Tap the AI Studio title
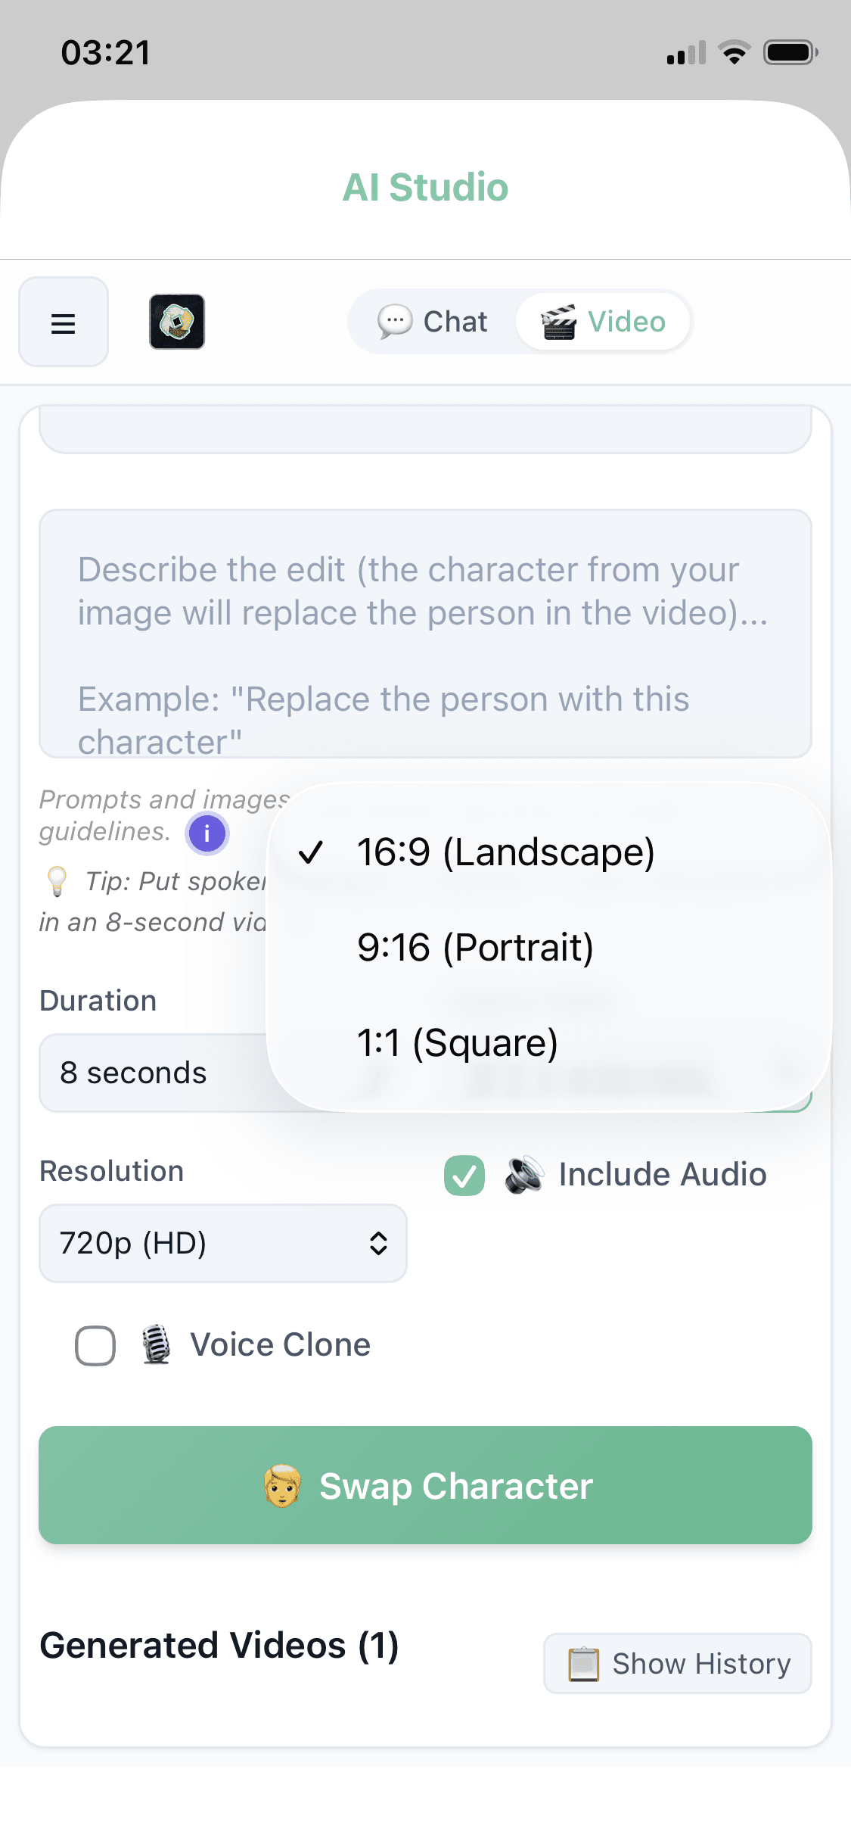 [x=425, y=187]
